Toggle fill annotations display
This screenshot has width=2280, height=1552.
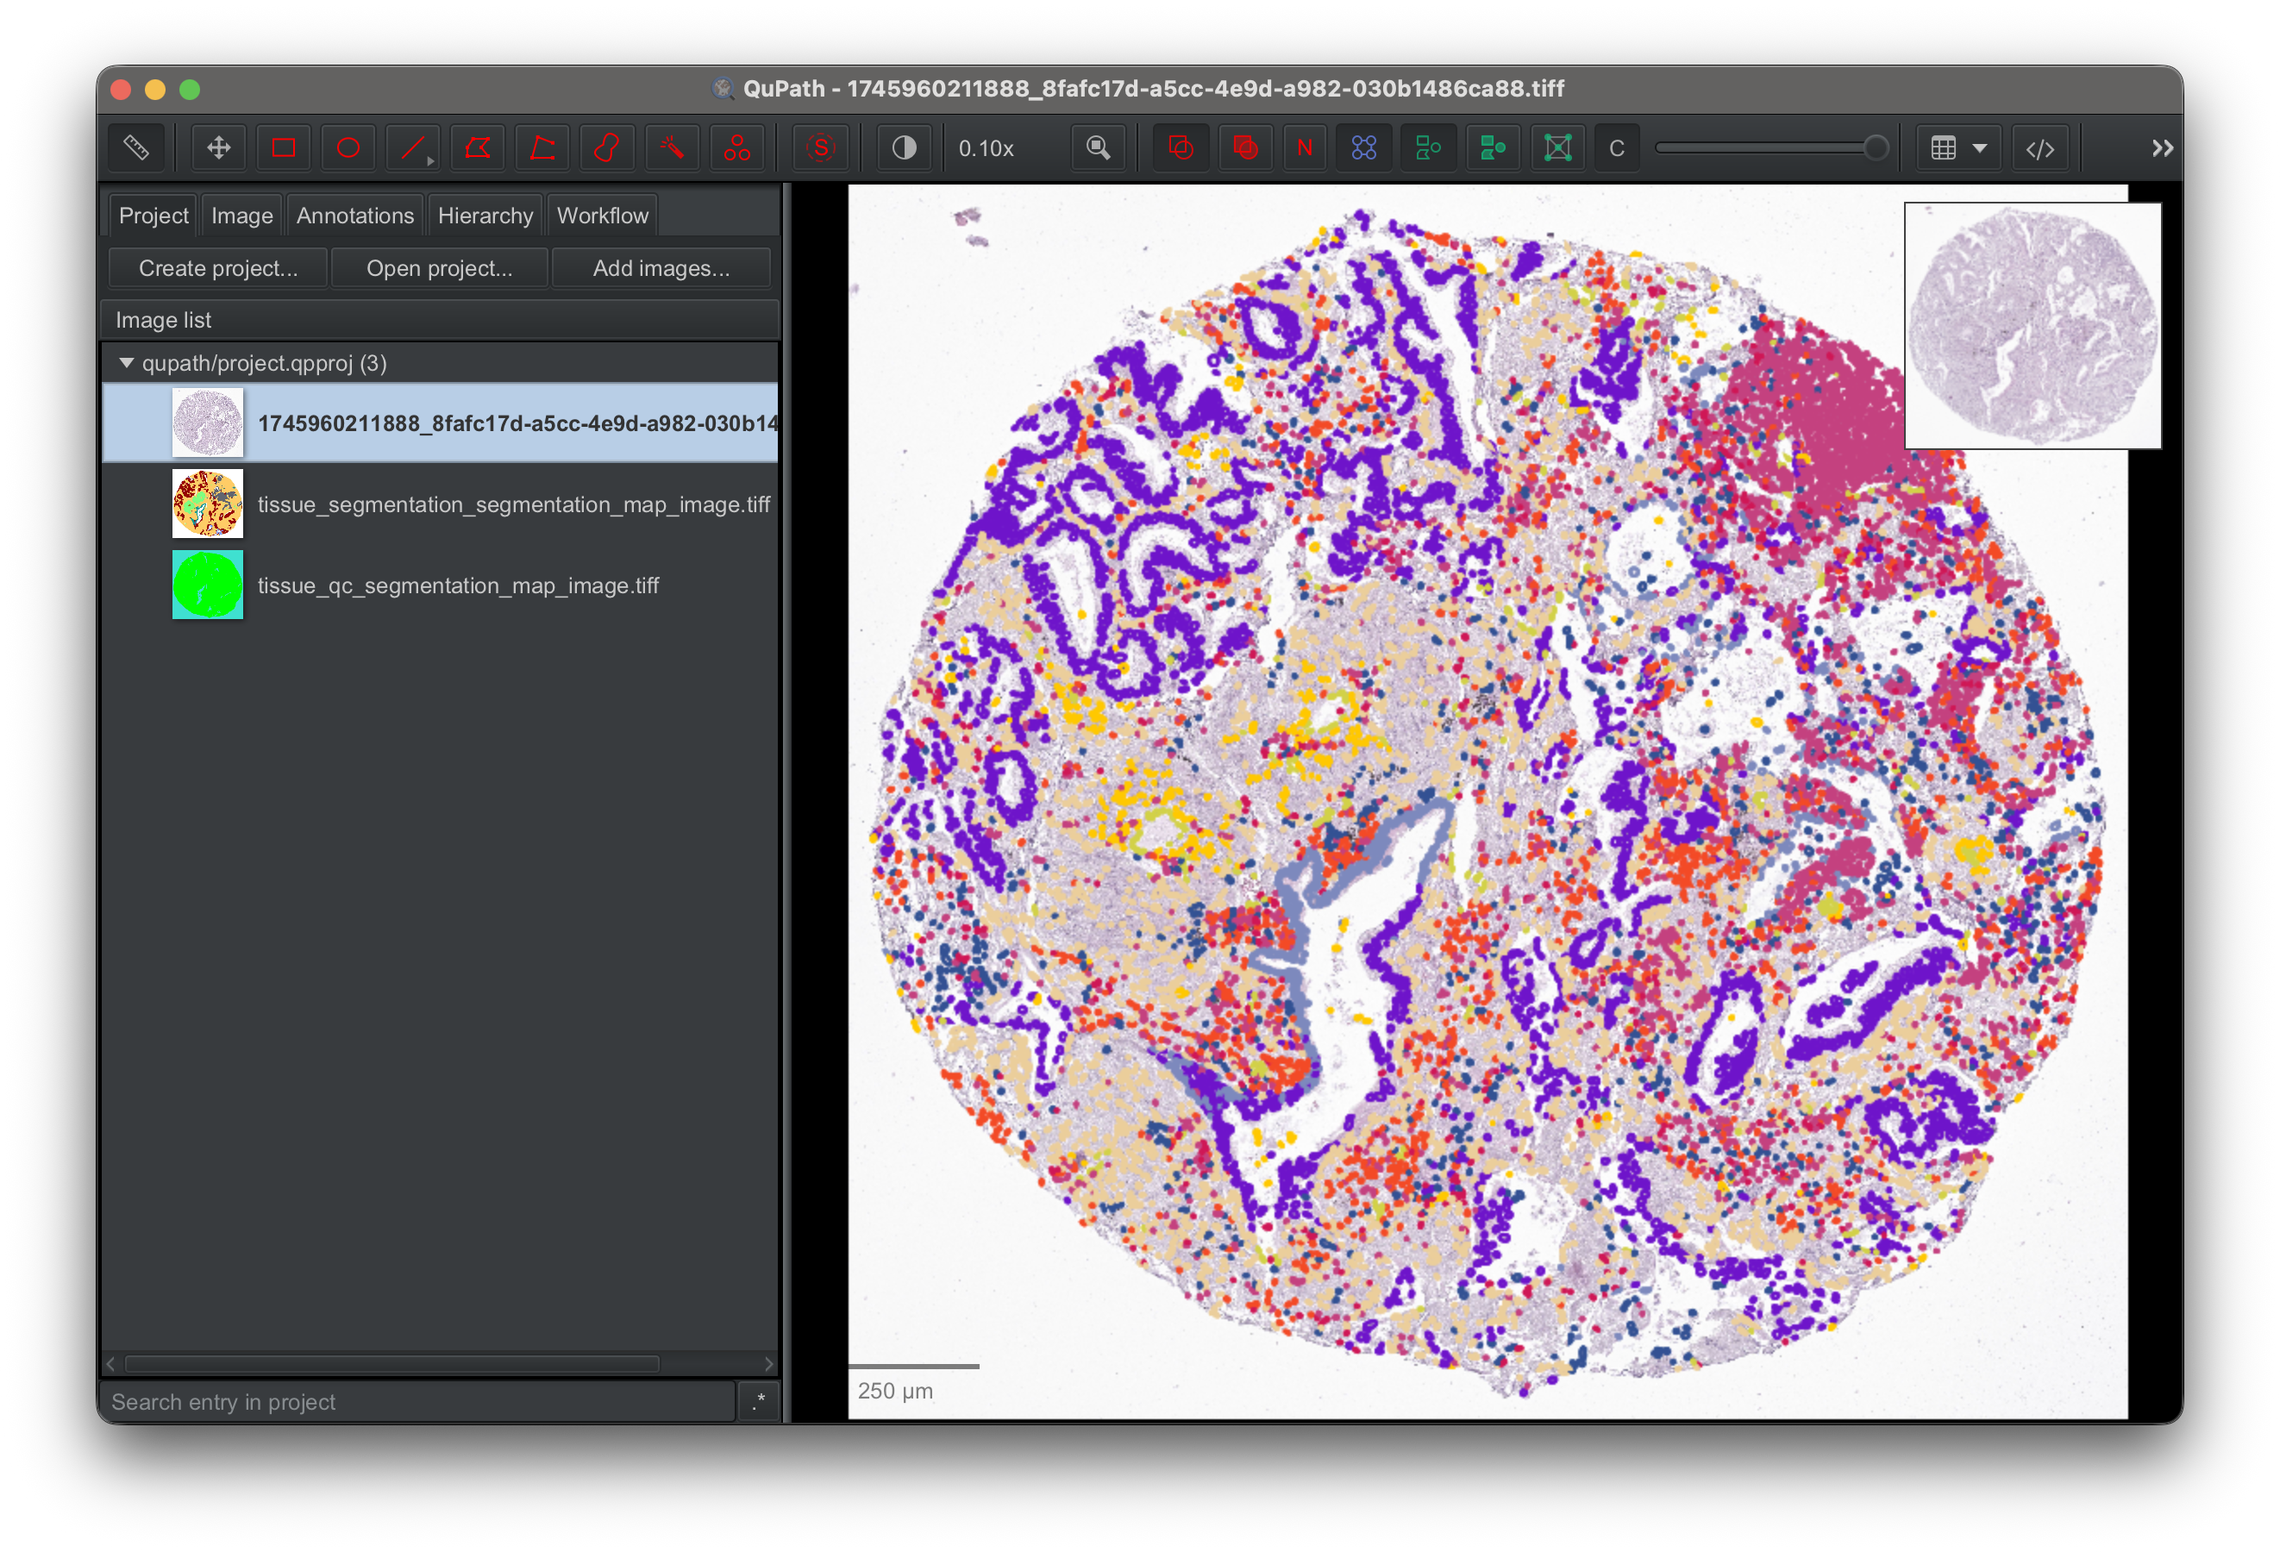(1246, 148)
